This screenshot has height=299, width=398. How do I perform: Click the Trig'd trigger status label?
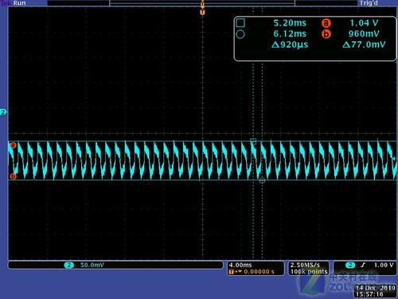pyautogui.click(x=369, y=3)
